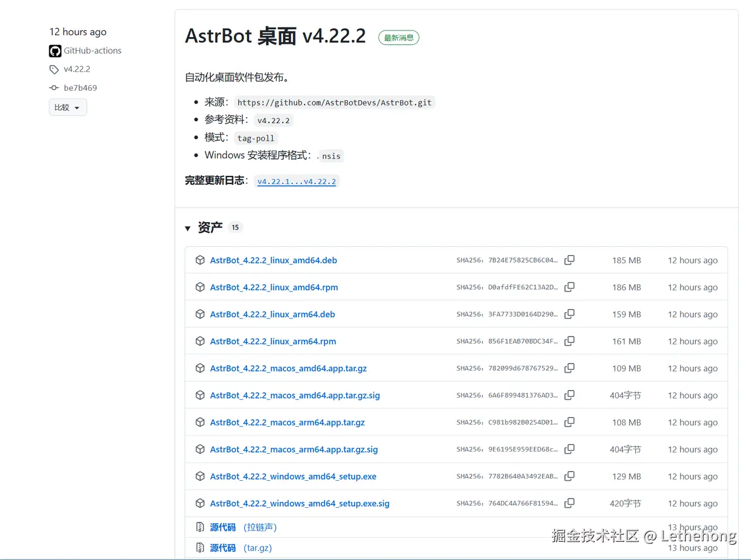Screen dimensions: 751x560
Task: Click the 185 MB size value
Action: pos(627,260)
